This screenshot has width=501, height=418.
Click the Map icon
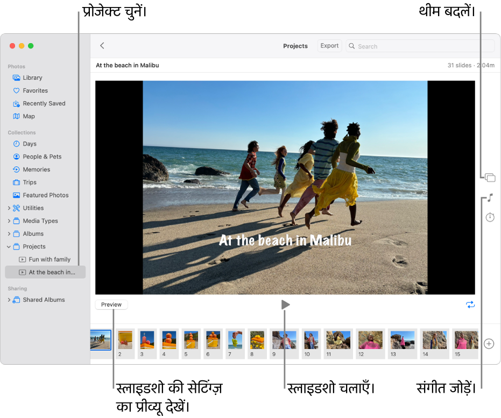[16, 116]
